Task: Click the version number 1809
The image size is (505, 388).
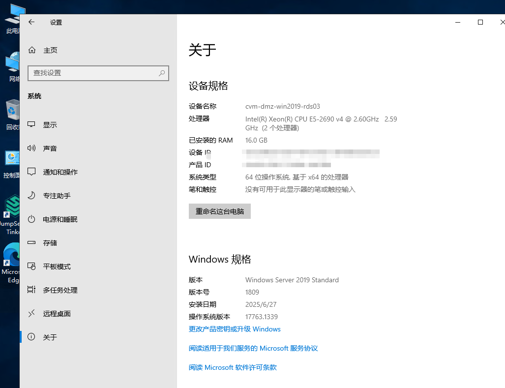Action: pyautogui.click(x=252, y=292)
